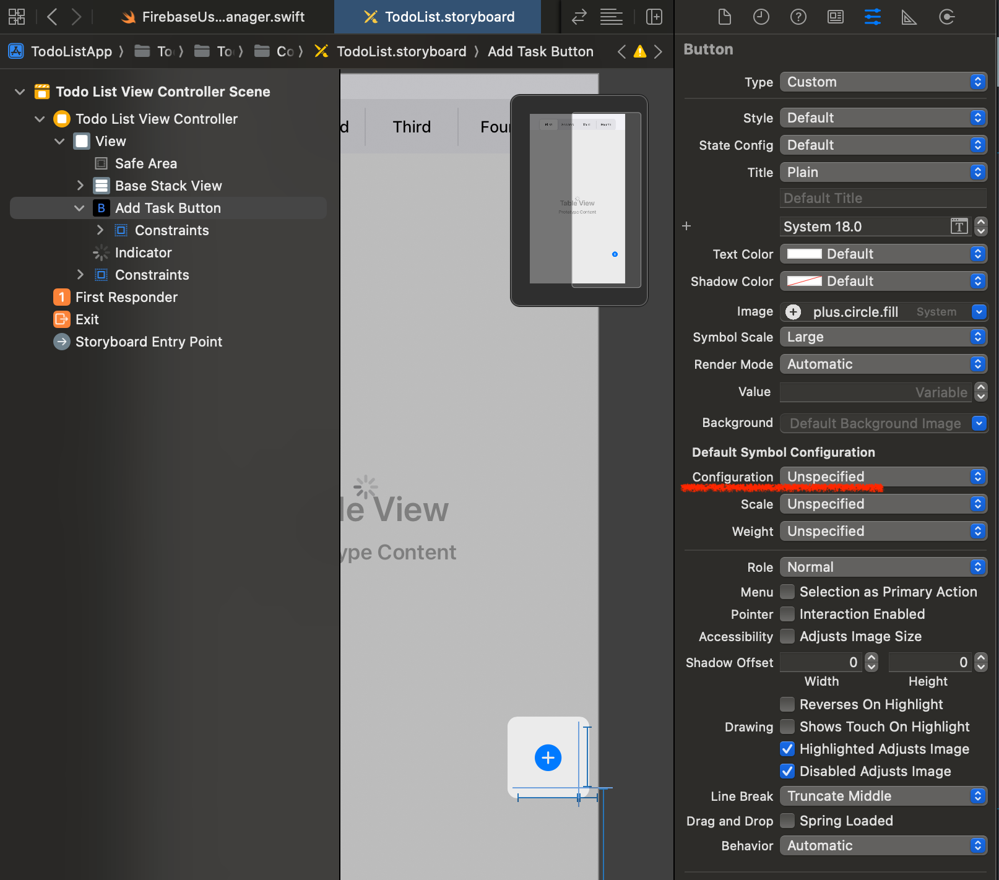Collapse Todo List View Controller Scene
The height and width of the screenshot is (880, 999).
20,92
